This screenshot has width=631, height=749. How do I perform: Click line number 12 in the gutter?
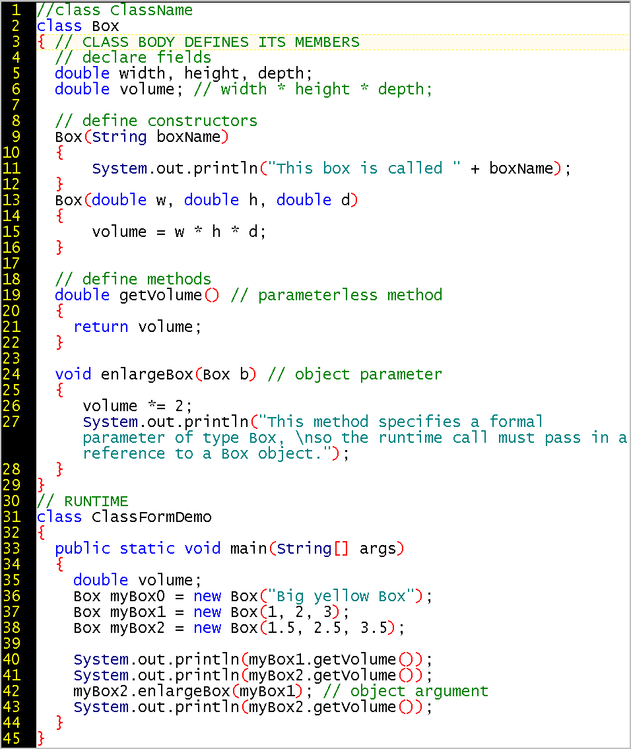[11, 184]
